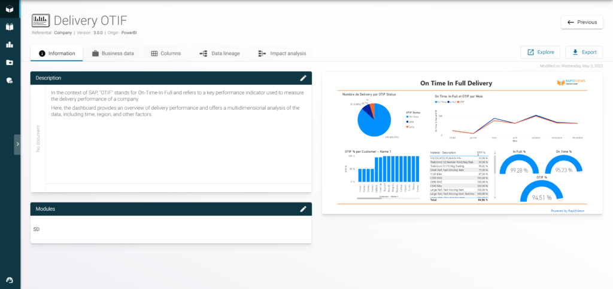613x289 pixels.
Task: Click the Previous button
Action: 581,22
